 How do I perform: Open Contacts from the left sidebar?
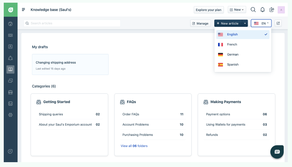10,46
